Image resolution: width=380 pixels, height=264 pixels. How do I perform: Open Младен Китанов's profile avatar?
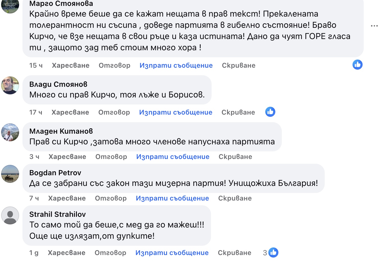coord(10,132)
